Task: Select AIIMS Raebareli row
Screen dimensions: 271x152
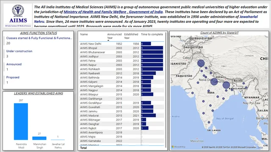Action: click(122, 73)
